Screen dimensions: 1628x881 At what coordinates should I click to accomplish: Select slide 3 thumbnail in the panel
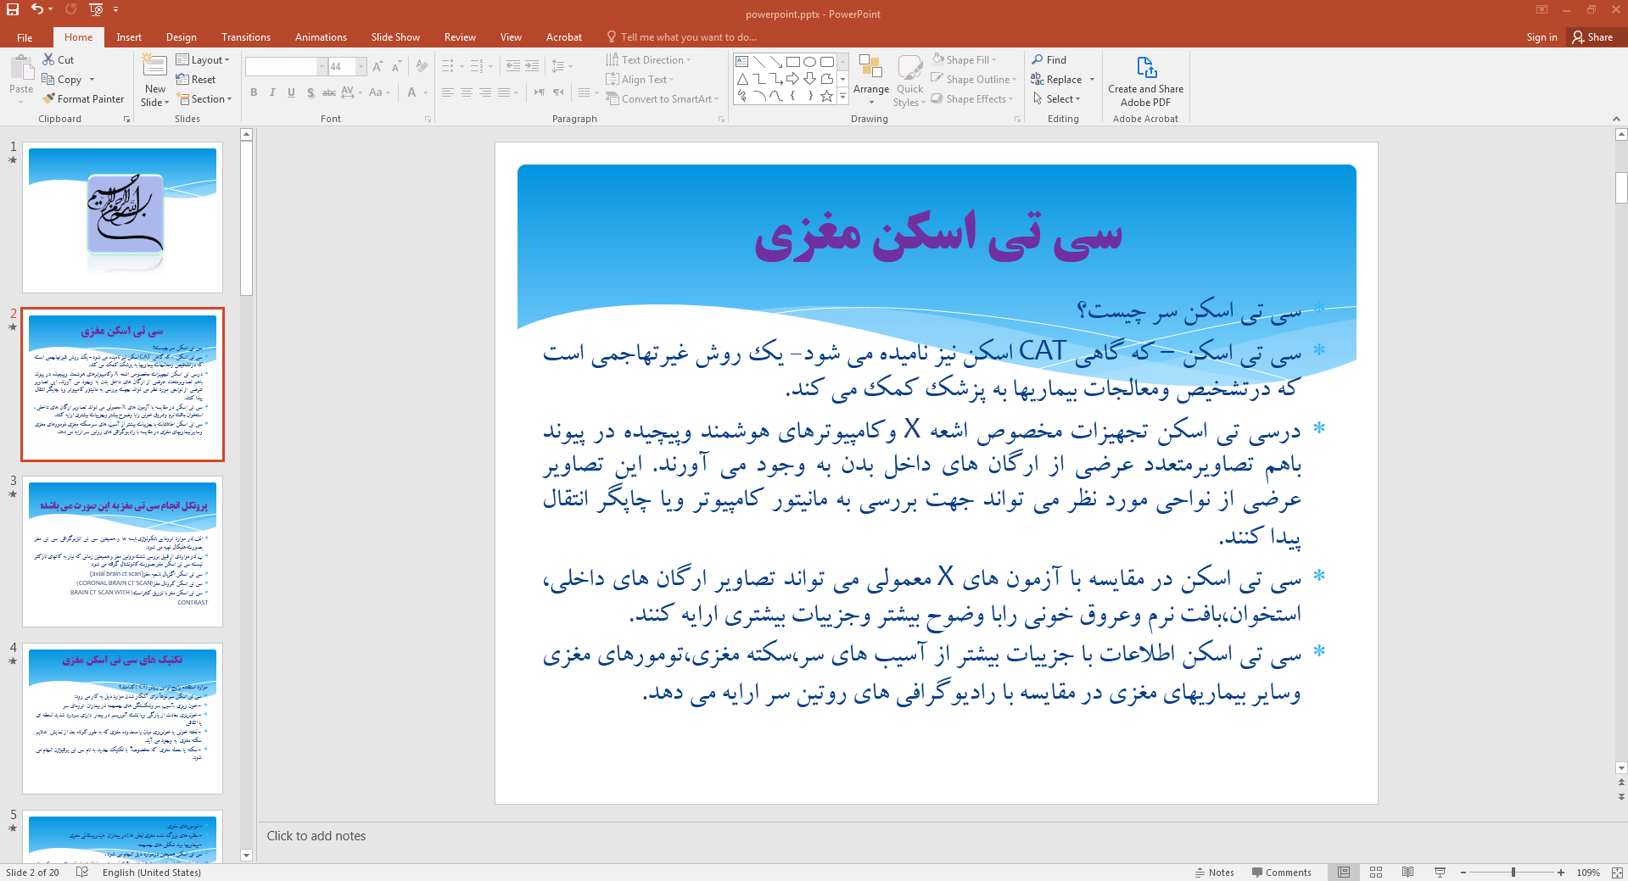(x=122, y=551)
